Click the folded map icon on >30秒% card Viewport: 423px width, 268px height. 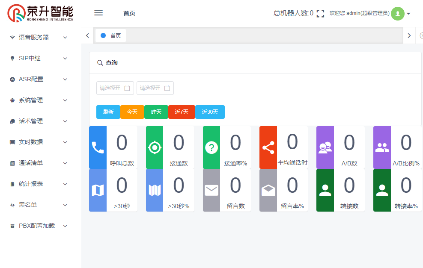[x=155, y=191]
